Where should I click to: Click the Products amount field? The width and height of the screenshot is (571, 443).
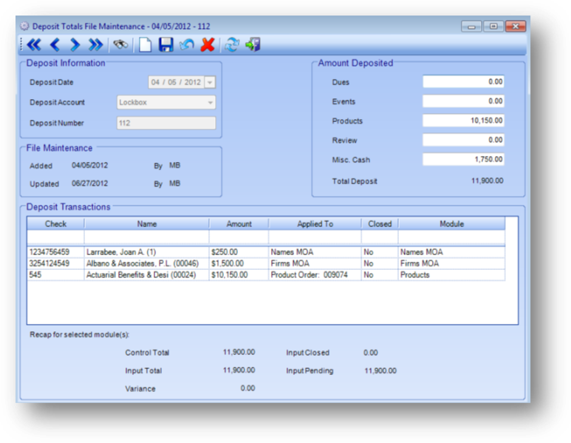tap(463, 121)
